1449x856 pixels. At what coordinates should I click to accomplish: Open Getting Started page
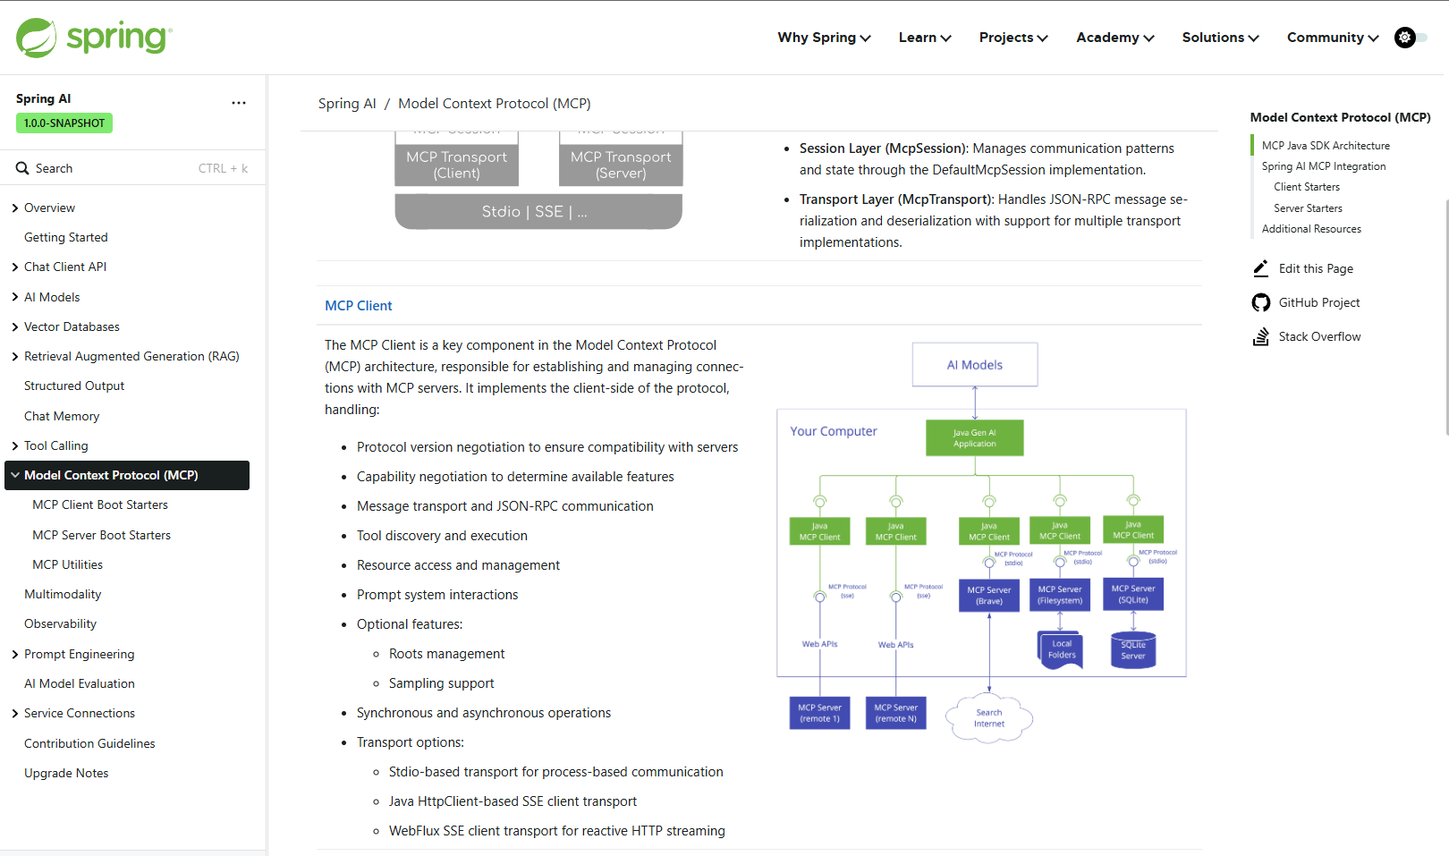click(66, 237)
